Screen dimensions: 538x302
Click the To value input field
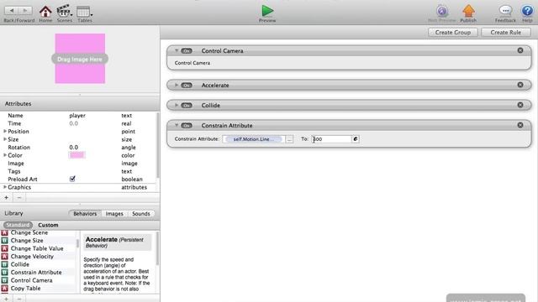pos(331,139)
